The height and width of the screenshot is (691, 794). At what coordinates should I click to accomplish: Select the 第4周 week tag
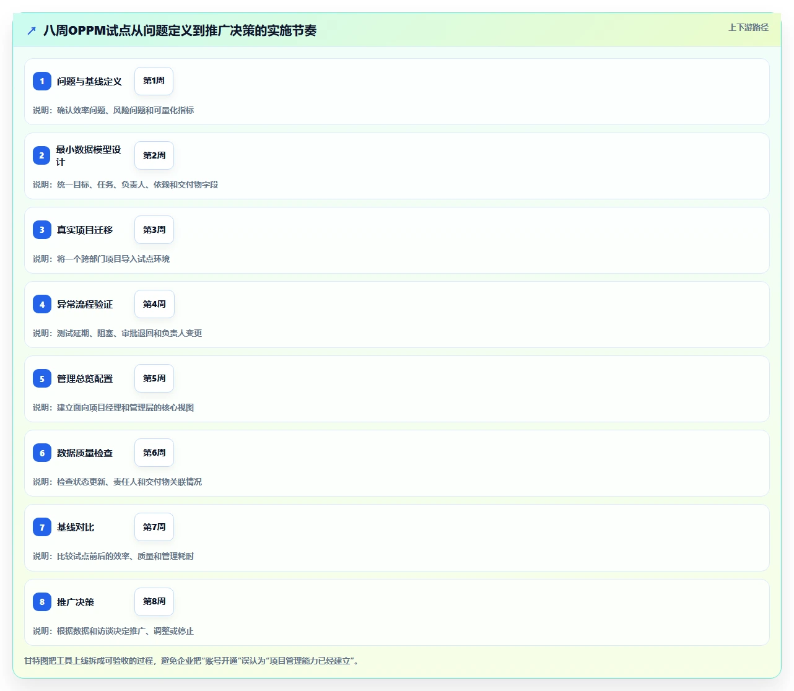(154, 304)
